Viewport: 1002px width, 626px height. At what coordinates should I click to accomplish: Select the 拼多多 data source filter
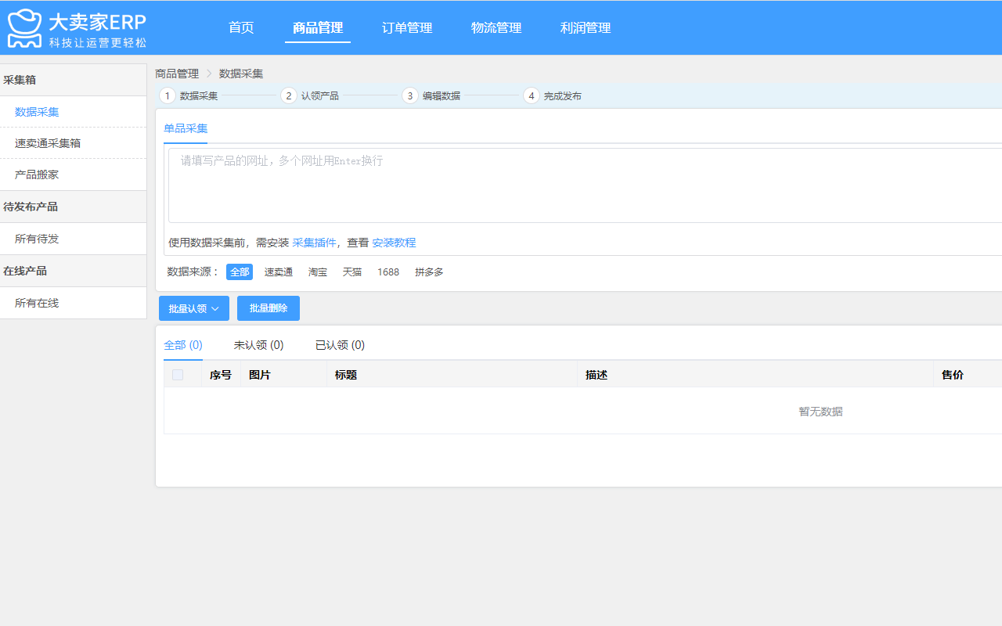[428, 272]
